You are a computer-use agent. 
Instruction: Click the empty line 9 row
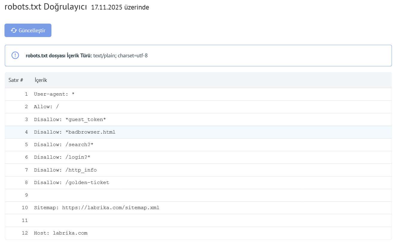tap(120, 195)
